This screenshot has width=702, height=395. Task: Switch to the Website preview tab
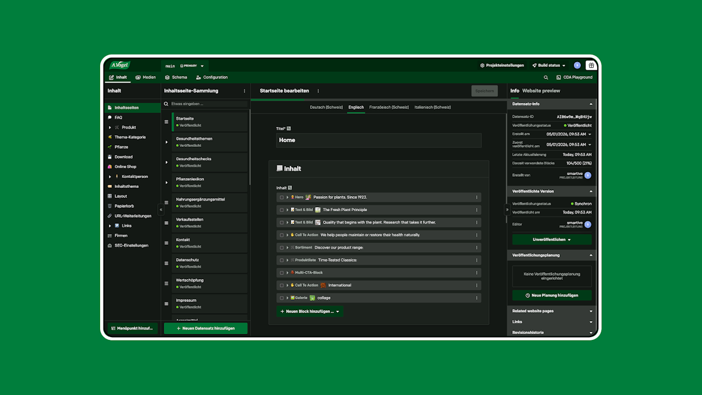pos(541,91)
